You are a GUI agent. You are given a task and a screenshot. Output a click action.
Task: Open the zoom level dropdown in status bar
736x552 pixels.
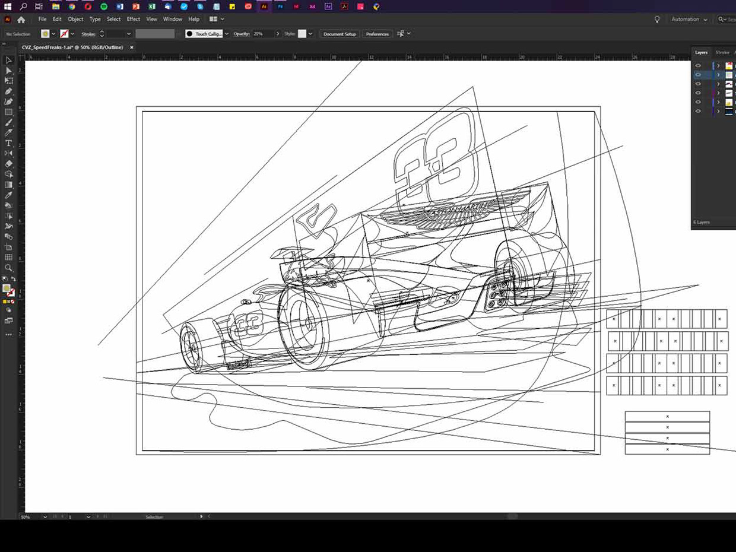click(x=45, y=517)
